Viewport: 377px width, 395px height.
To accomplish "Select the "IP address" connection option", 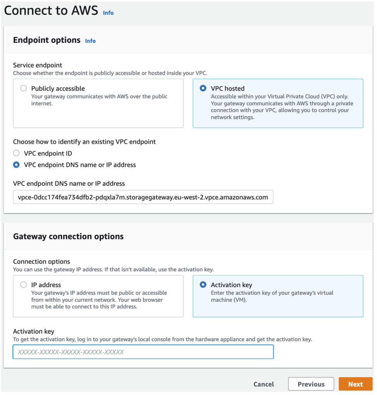I will point(23,285).
